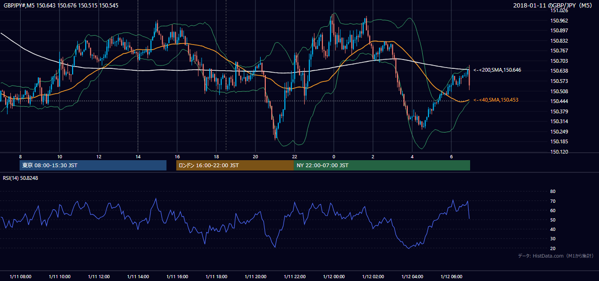Click hour tick 16 under the price chart

click(x=177, y=156)
